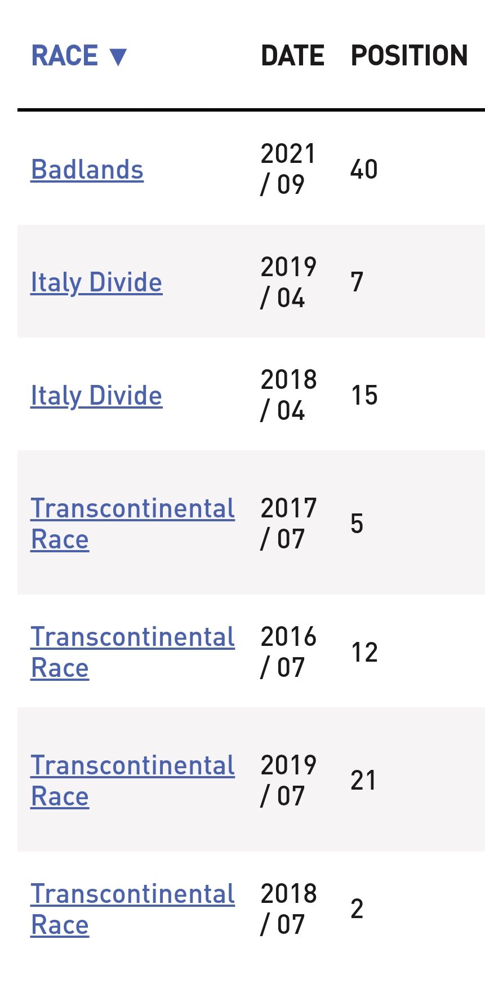
Task: Open Transcontinental Race link dated 2019 / 07
Action: tap(132, 781)
